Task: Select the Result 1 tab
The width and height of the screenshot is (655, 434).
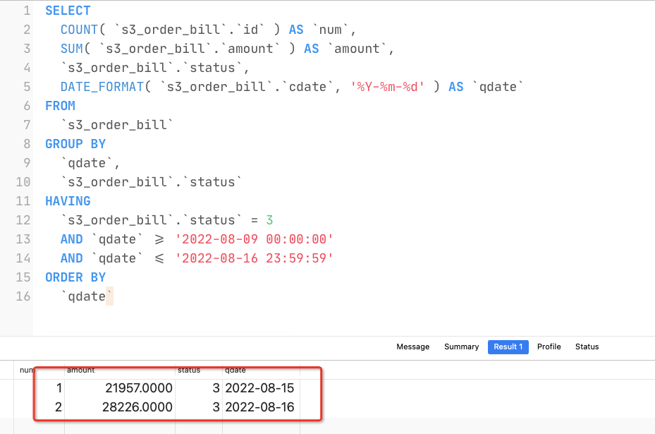Action: pyautogui.click(x=508, y=346)
